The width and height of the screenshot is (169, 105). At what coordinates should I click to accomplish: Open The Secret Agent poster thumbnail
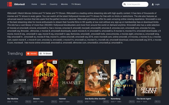click(149, 78)
